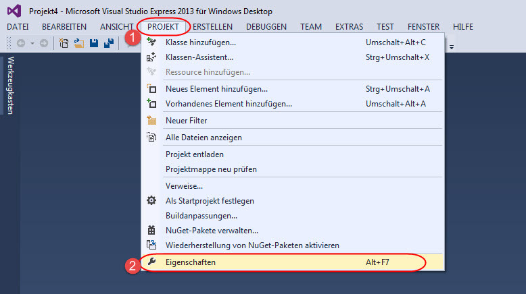Select Alle Dateien anzeigen entry
526x294 pixels.
click(294, 138)
